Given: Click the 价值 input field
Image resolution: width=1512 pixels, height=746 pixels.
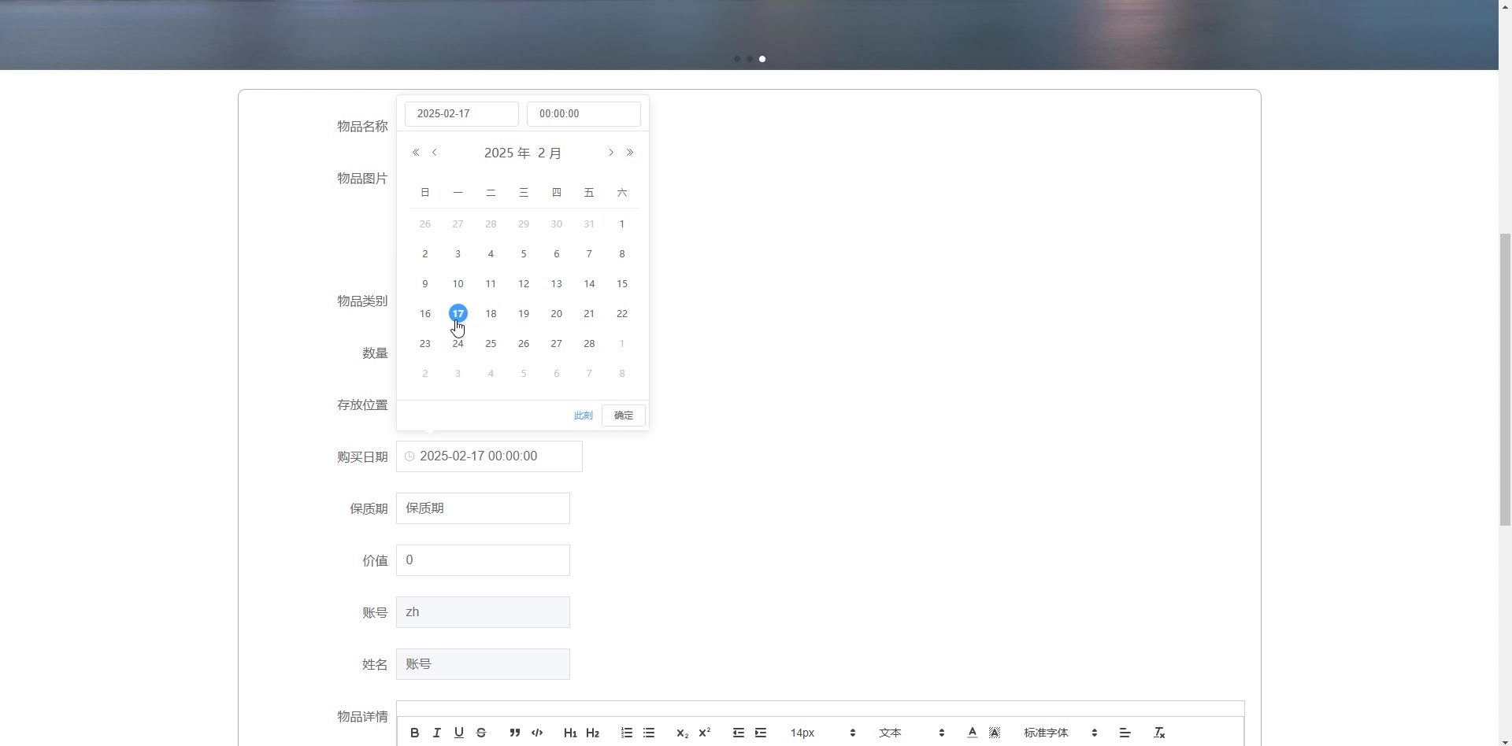Looking at the screenshot, I should coord(483,560).
